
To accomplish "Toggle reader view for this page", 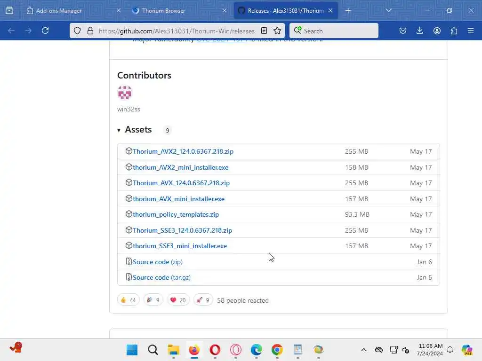I will click(x=264, y=31).
